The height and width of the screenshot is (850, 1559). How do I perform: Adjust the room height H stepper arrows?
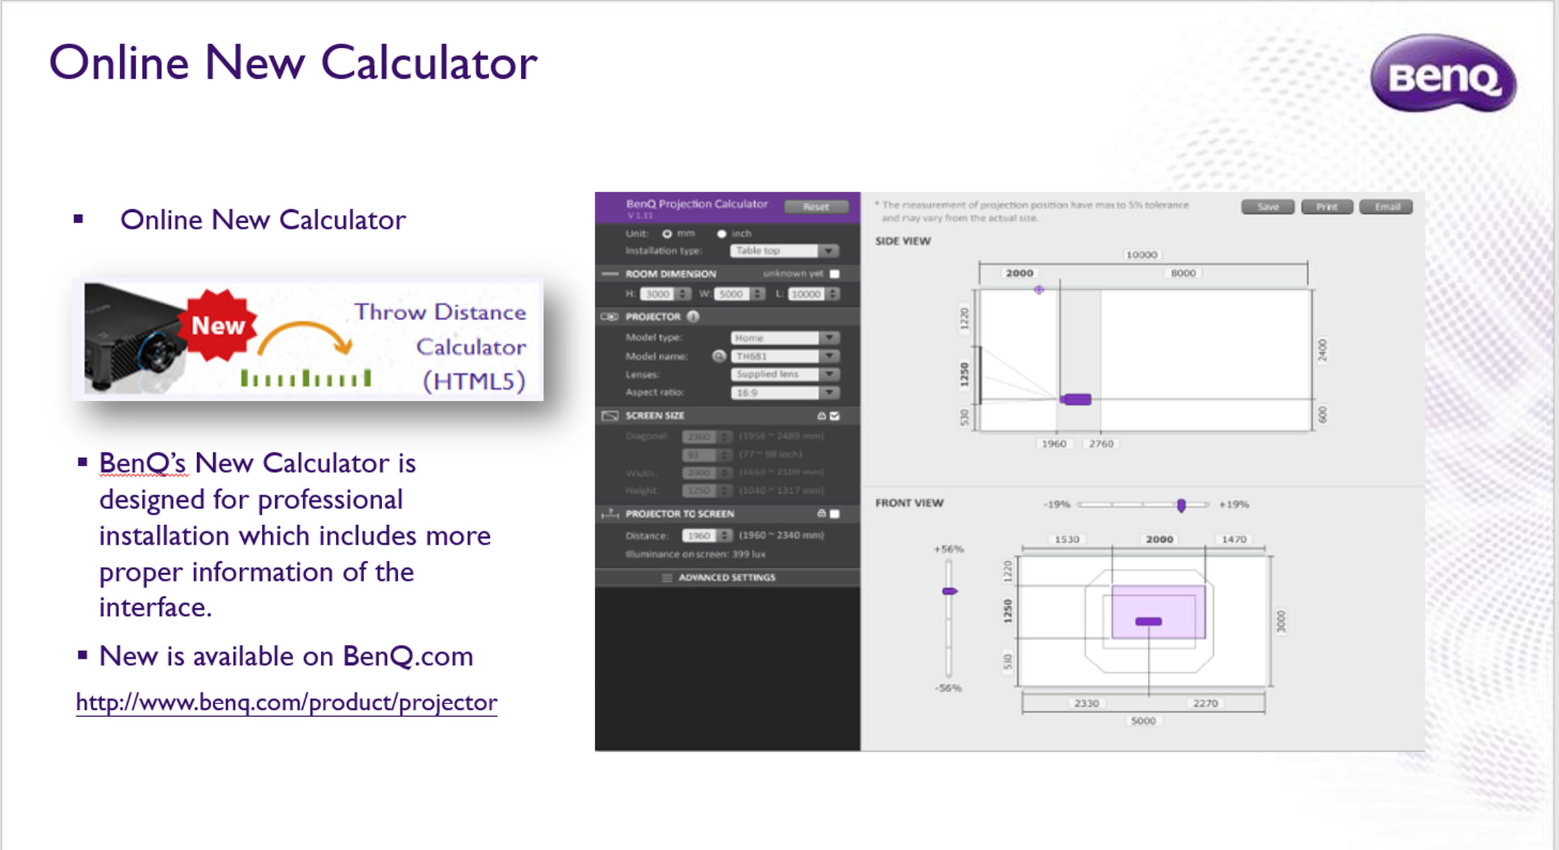[684, 294]
